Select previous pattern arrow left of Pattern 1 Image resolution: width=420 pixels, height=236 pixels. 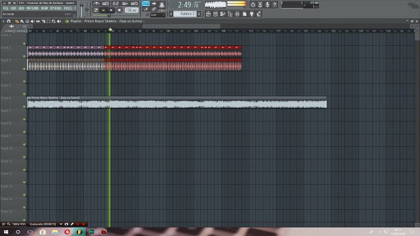171,14
